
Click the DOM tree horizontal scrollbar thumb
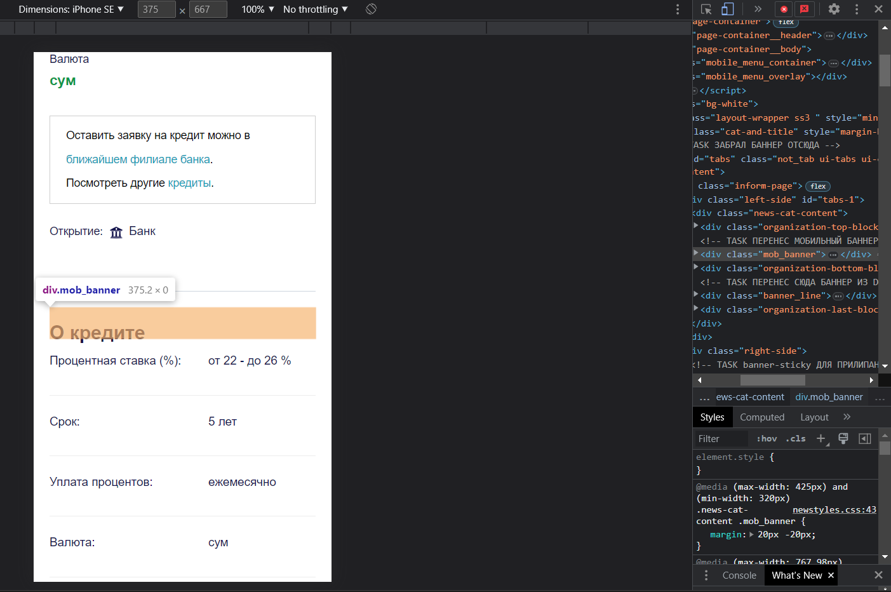click(x=773, y=380)
